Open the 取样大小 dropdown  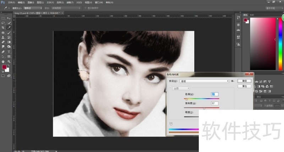click(33, 7)
